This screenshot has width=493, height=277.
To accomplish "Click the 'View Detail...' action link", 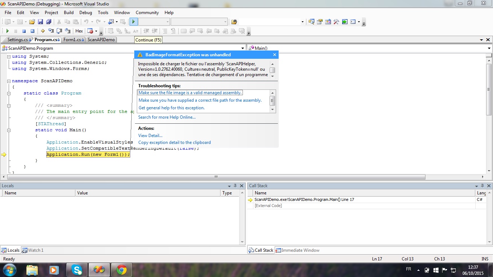I will point(150,136).
